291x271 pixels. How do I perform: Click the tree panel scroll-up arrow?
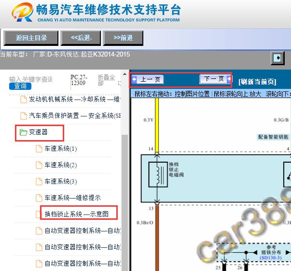pyautogui.click(x=125, y=74)
